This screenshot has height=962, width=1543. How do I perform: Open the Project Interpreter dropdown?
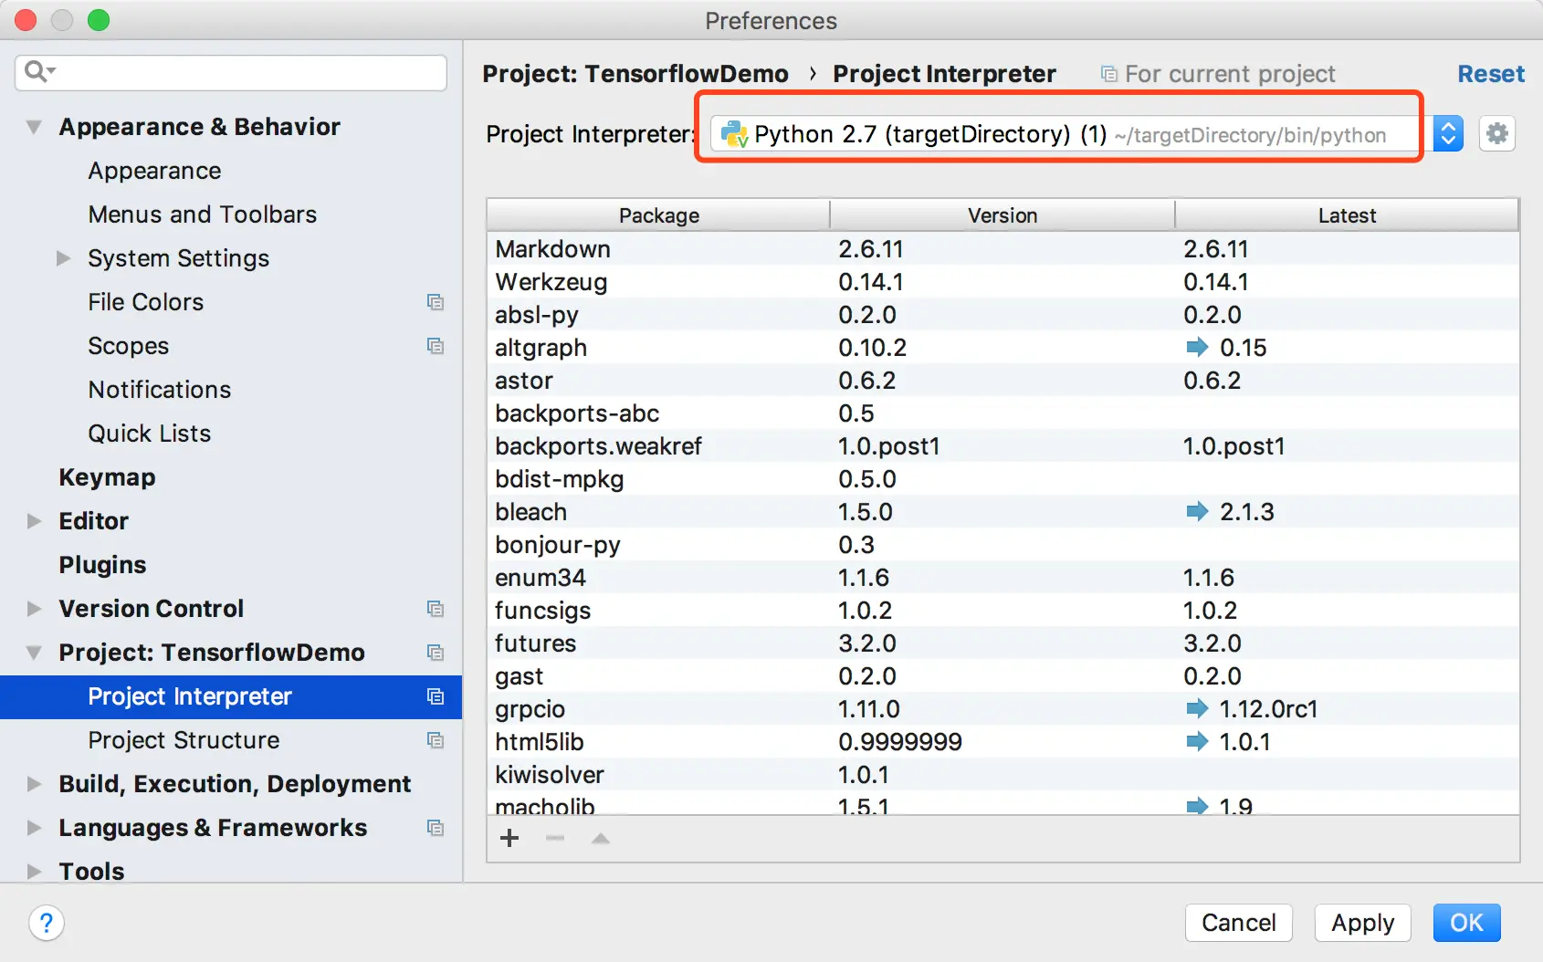[1447, 134]
